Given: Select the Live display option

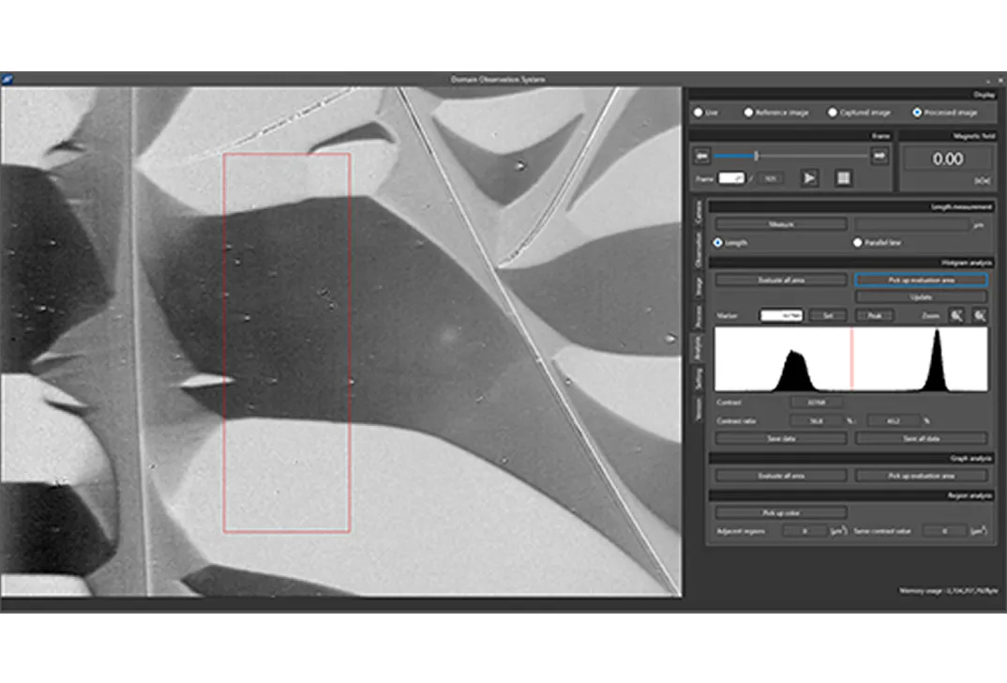Looking at the screenshot, I should [698, 113].
